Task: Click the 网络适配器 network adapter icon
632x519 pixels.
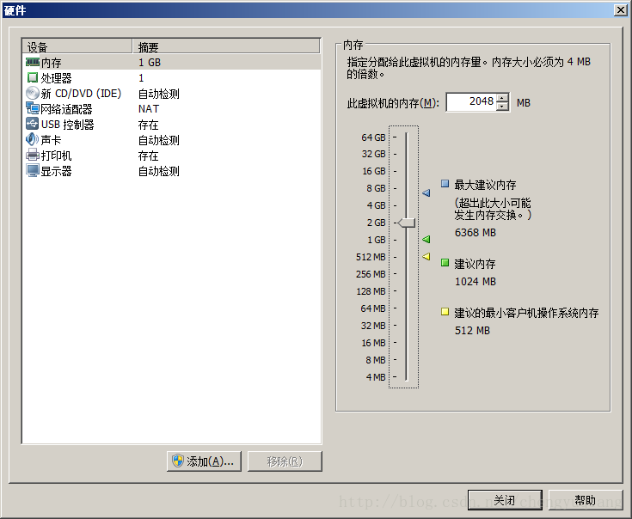Action: [x=33, y=108]
